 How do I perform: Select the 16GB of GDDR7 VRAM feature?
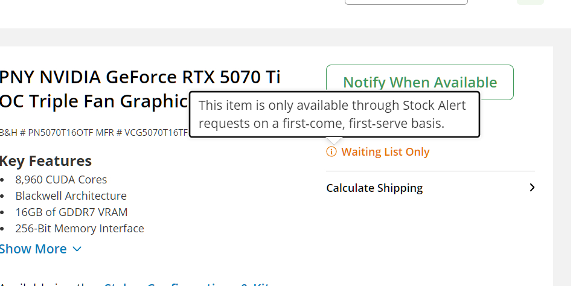point(71,212)
